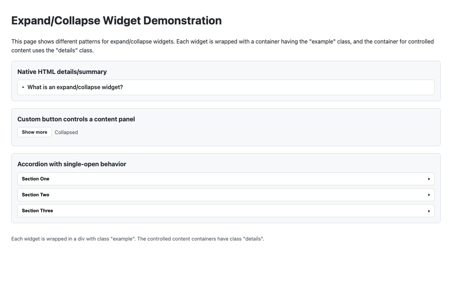The image size is (452, 283).
Task: Select the triangle marker before 'What is an expand/collapse widget?'
Action: (23, 87)
